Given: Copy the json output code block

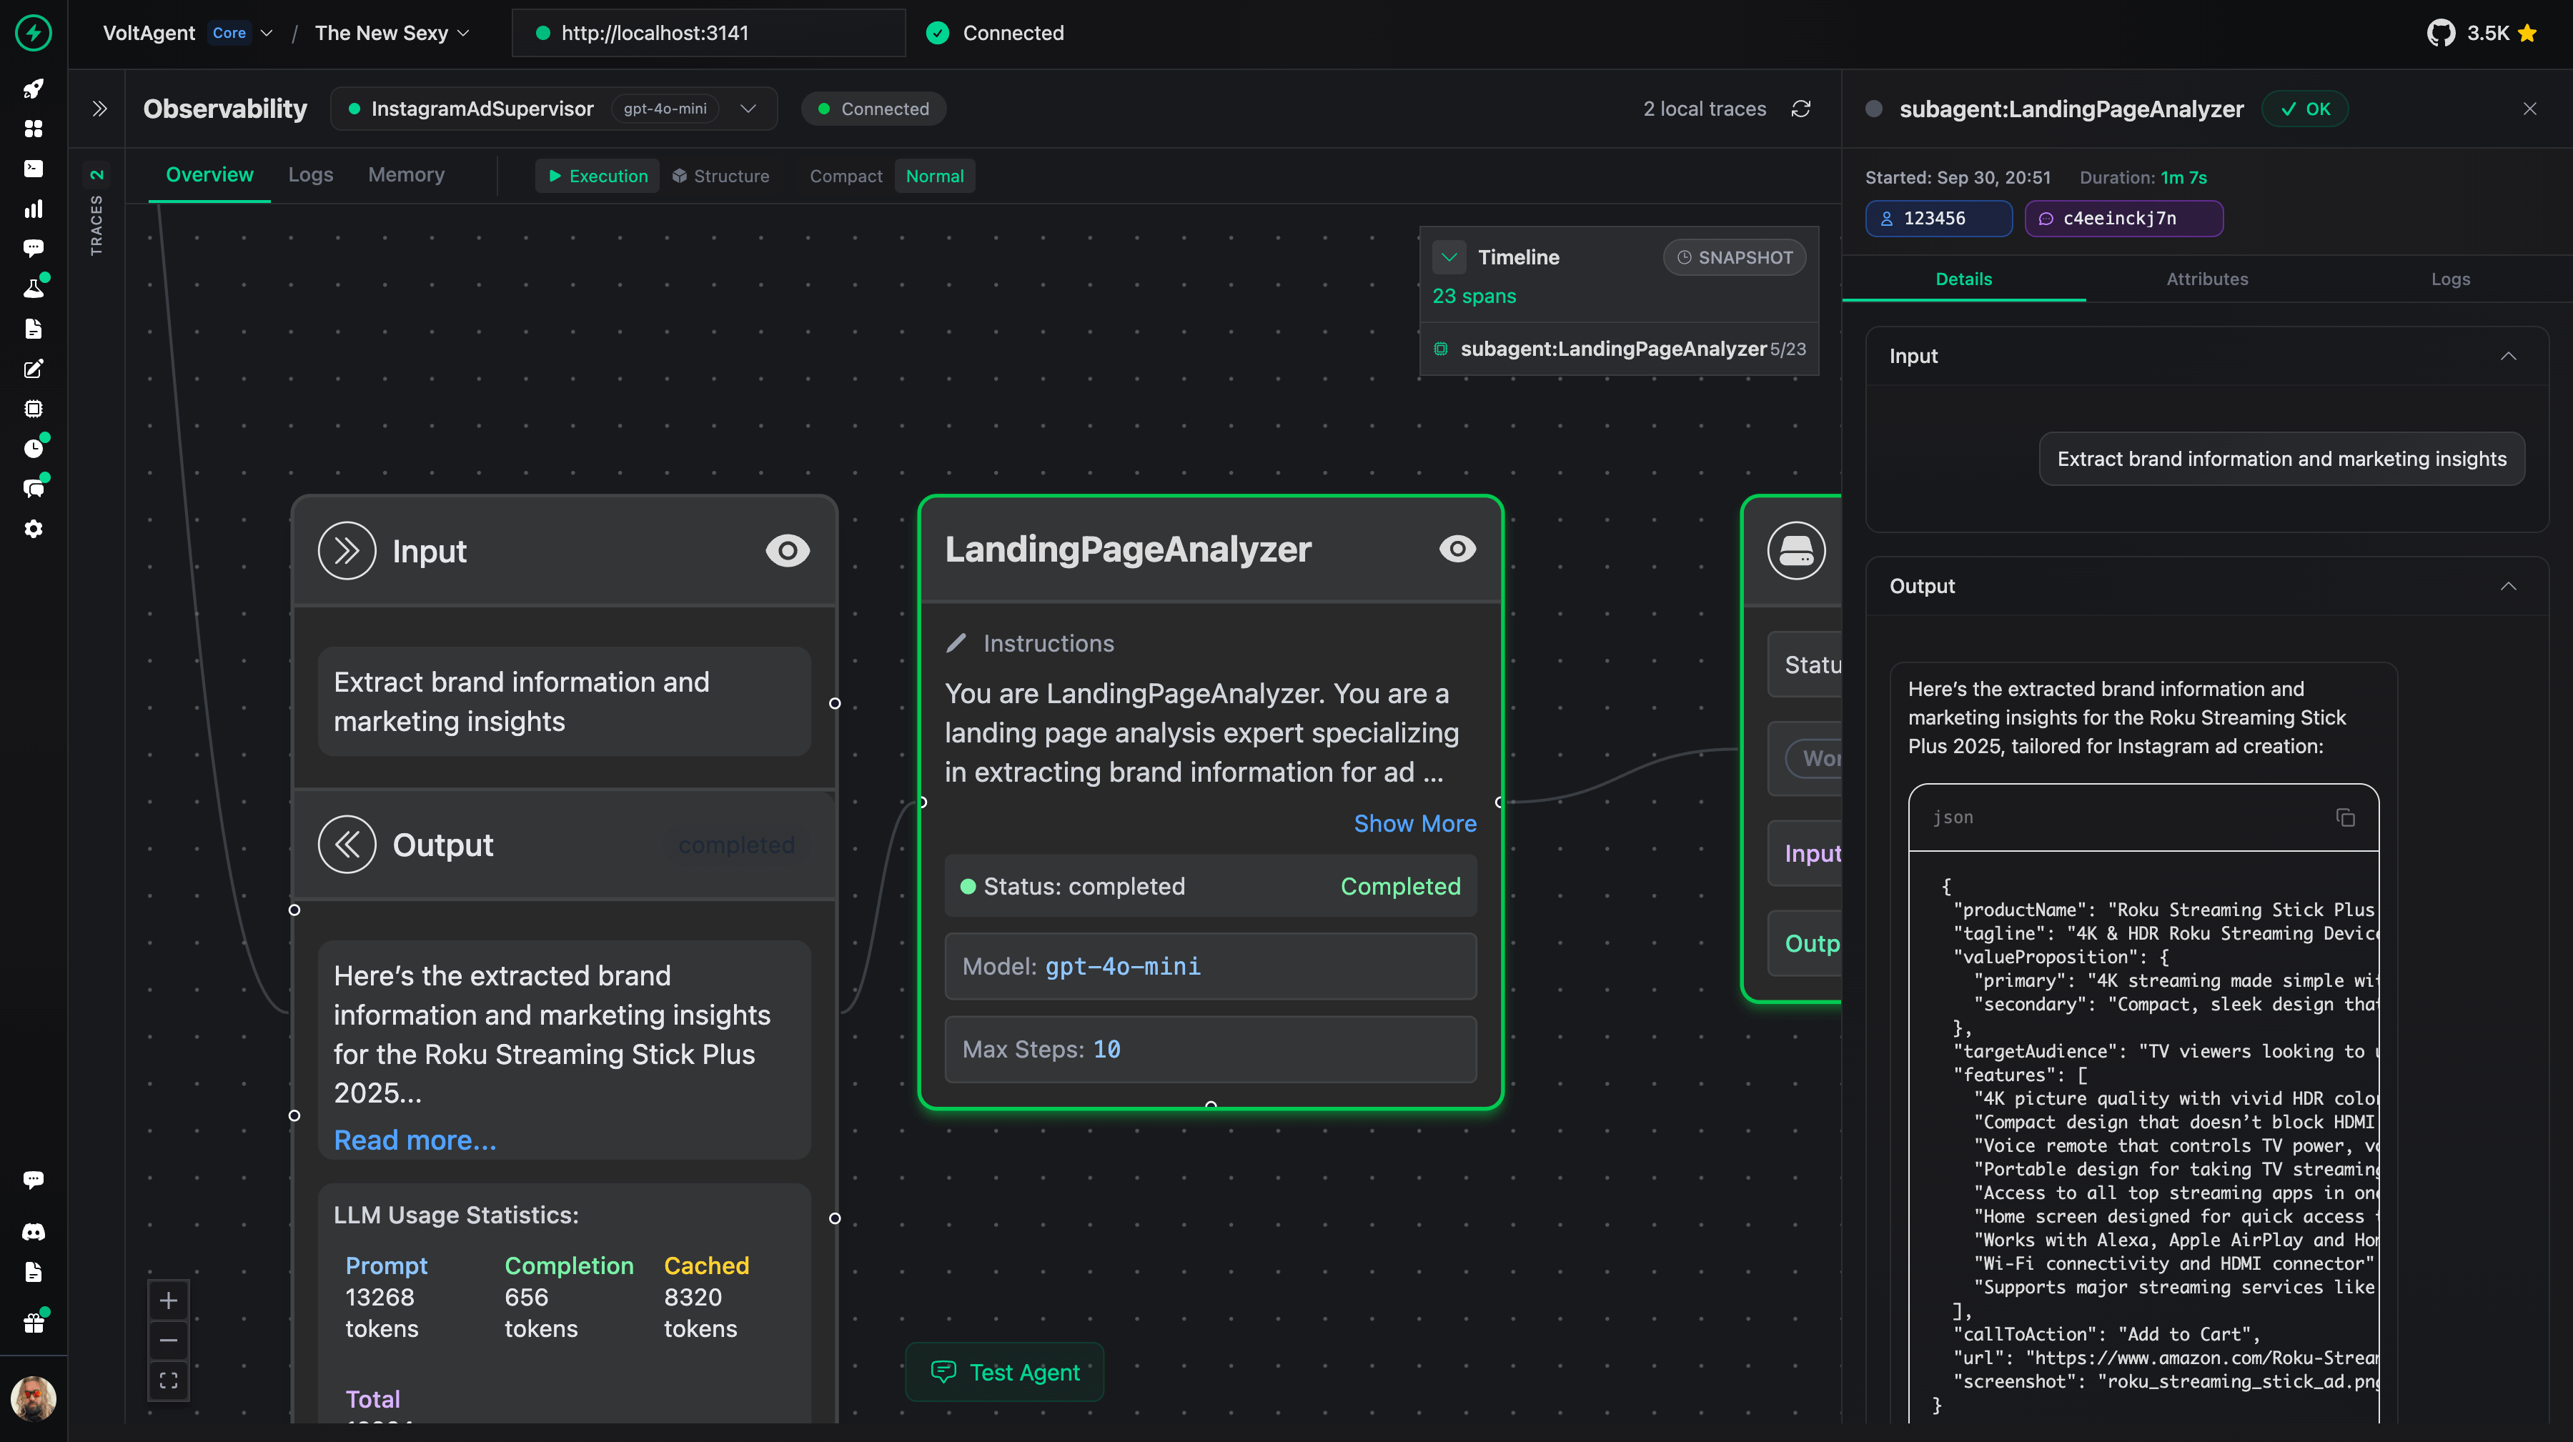Looking at the screenshot, I should (2345, 818).
